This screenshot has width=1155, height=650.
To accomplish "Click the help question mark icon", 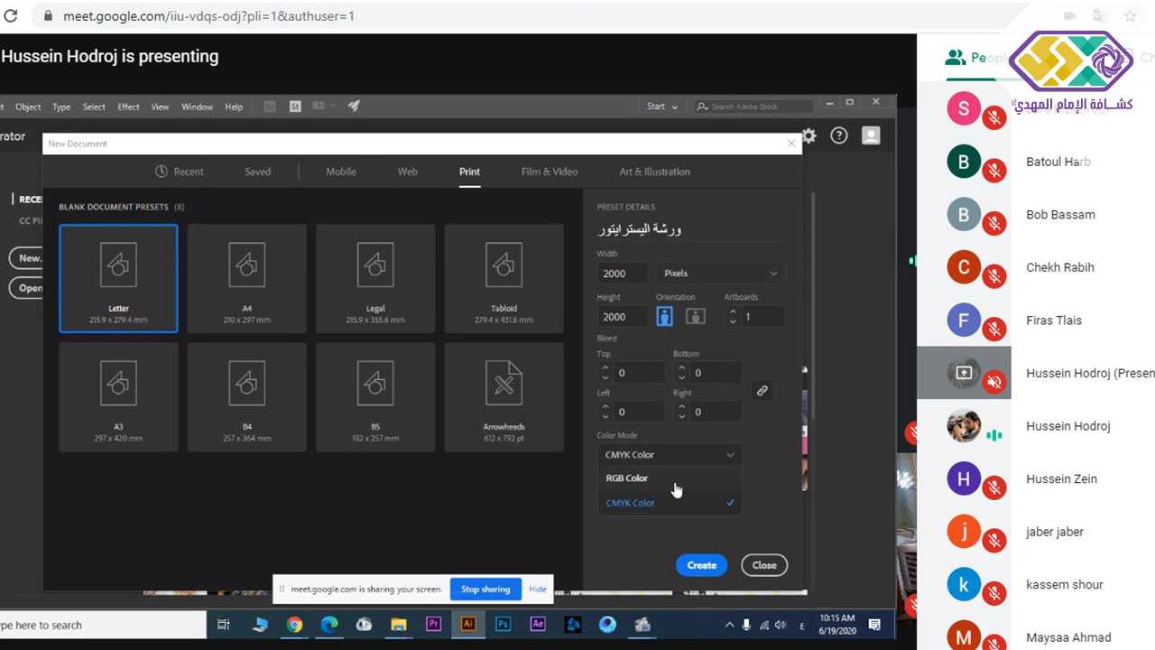I will click(x=839, y=135).
